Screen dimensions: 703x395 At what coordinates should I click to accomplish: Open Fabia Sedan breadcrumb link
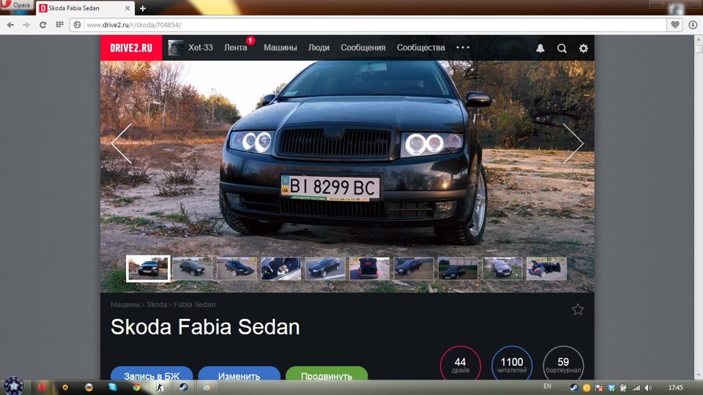coord(195,304)
